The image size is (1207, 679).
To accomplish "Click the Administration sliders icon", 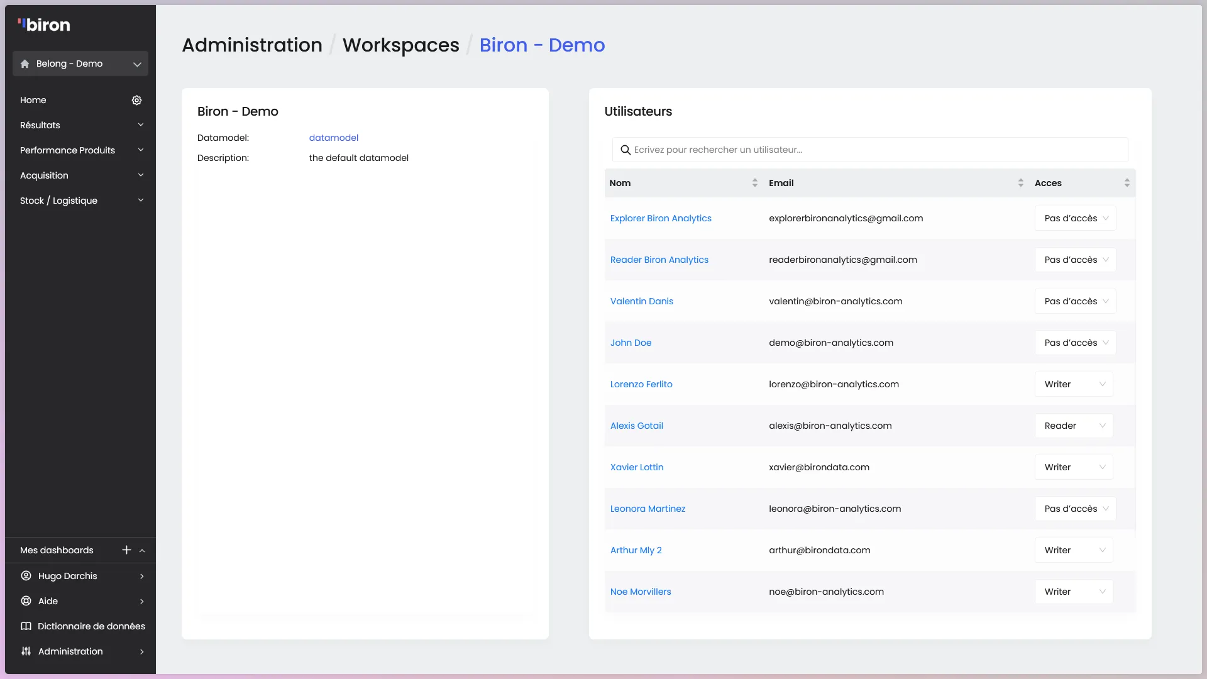I will click(x=26, y=651).
